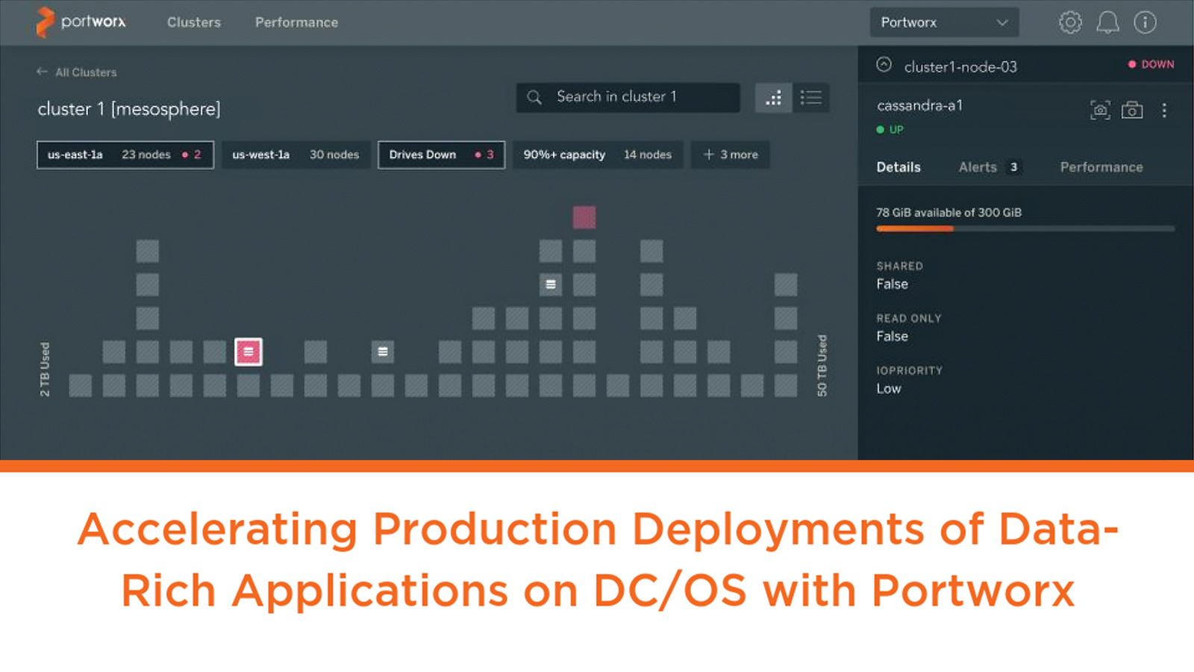Open the notifications bell icon
1194x672 pixels.
point(1107,22)
